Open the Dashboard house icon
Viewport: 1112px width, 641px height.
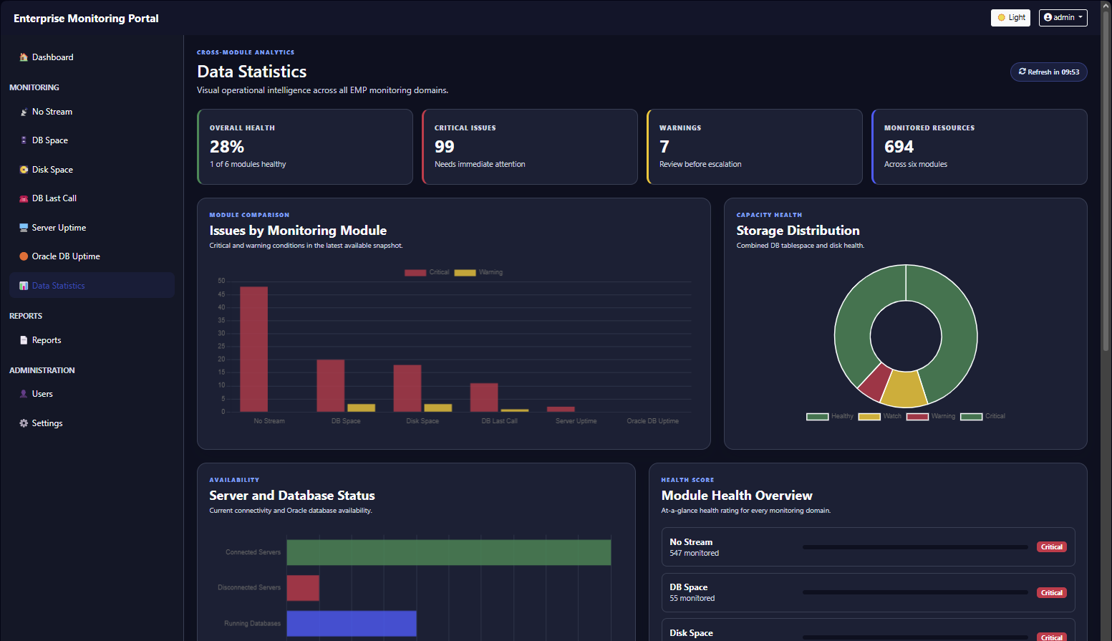click(x=24, y=57)
